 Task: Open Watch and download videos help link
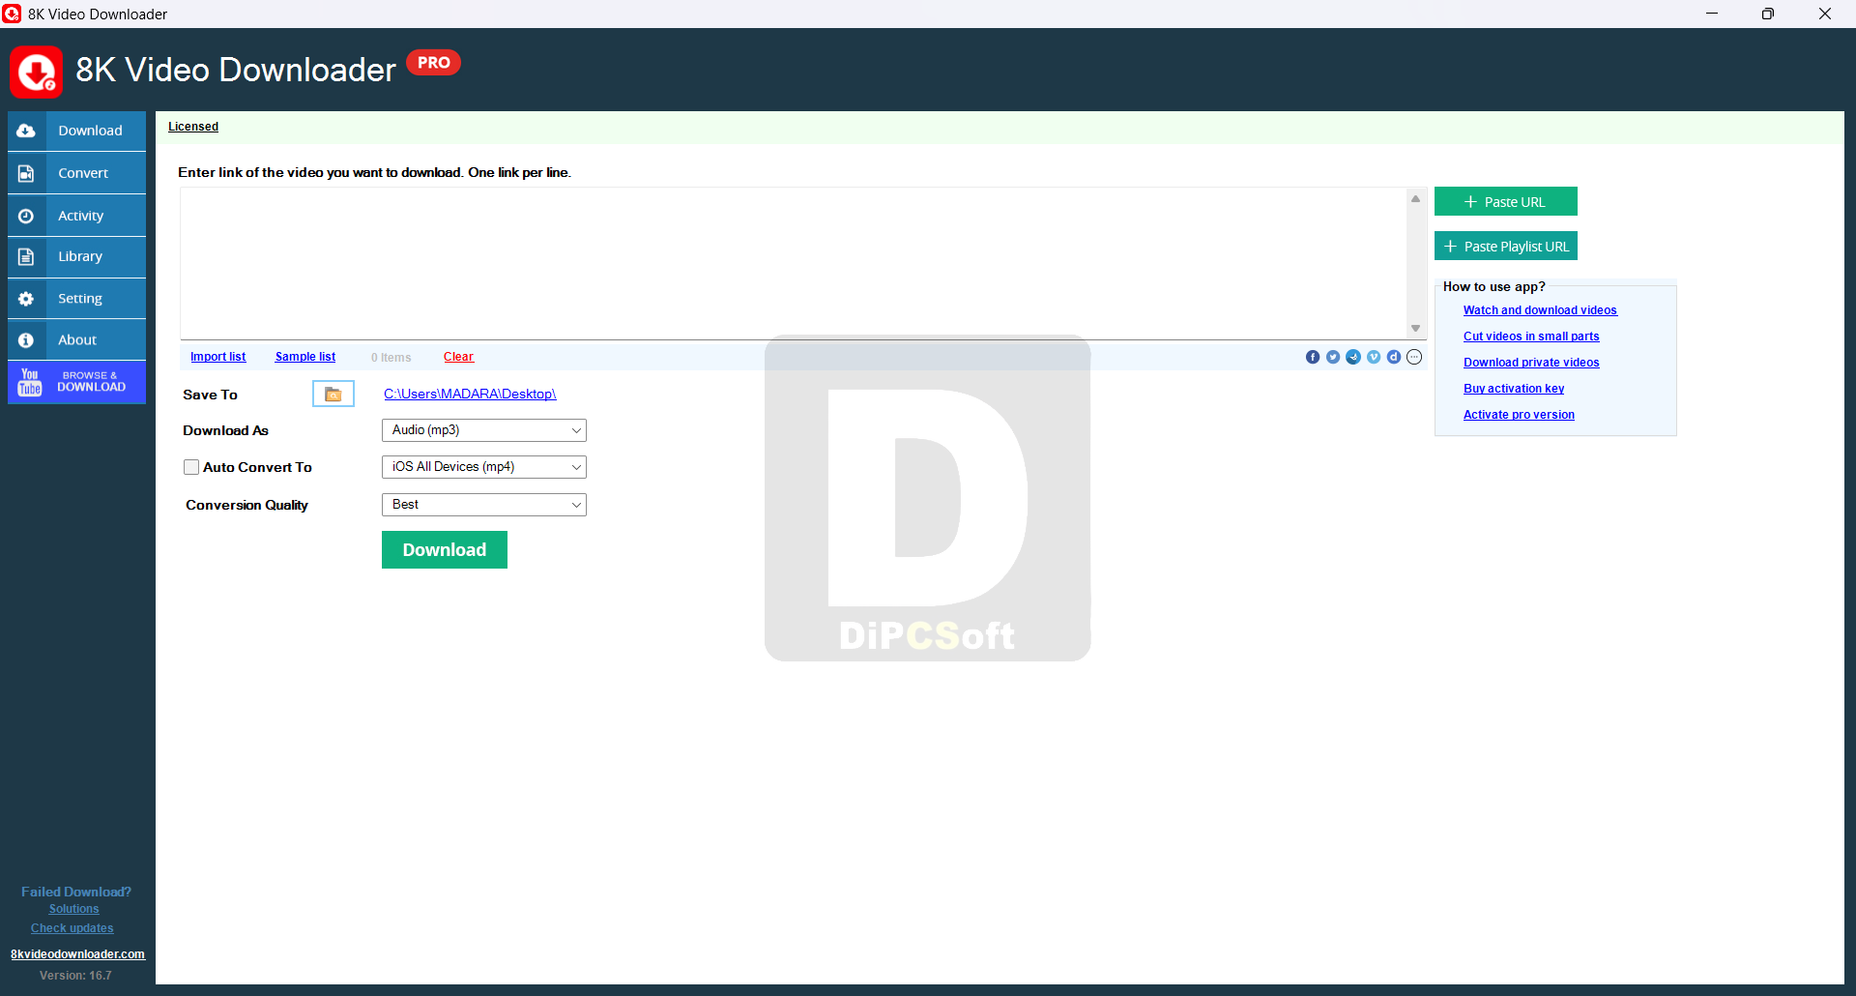tap(1540, 310)
